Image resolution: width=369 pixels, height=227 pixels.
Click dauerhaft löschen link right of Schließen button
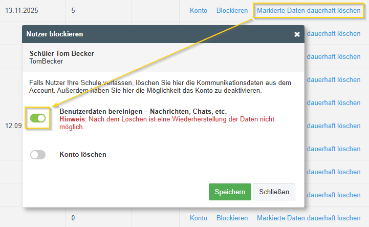point(334,195)
